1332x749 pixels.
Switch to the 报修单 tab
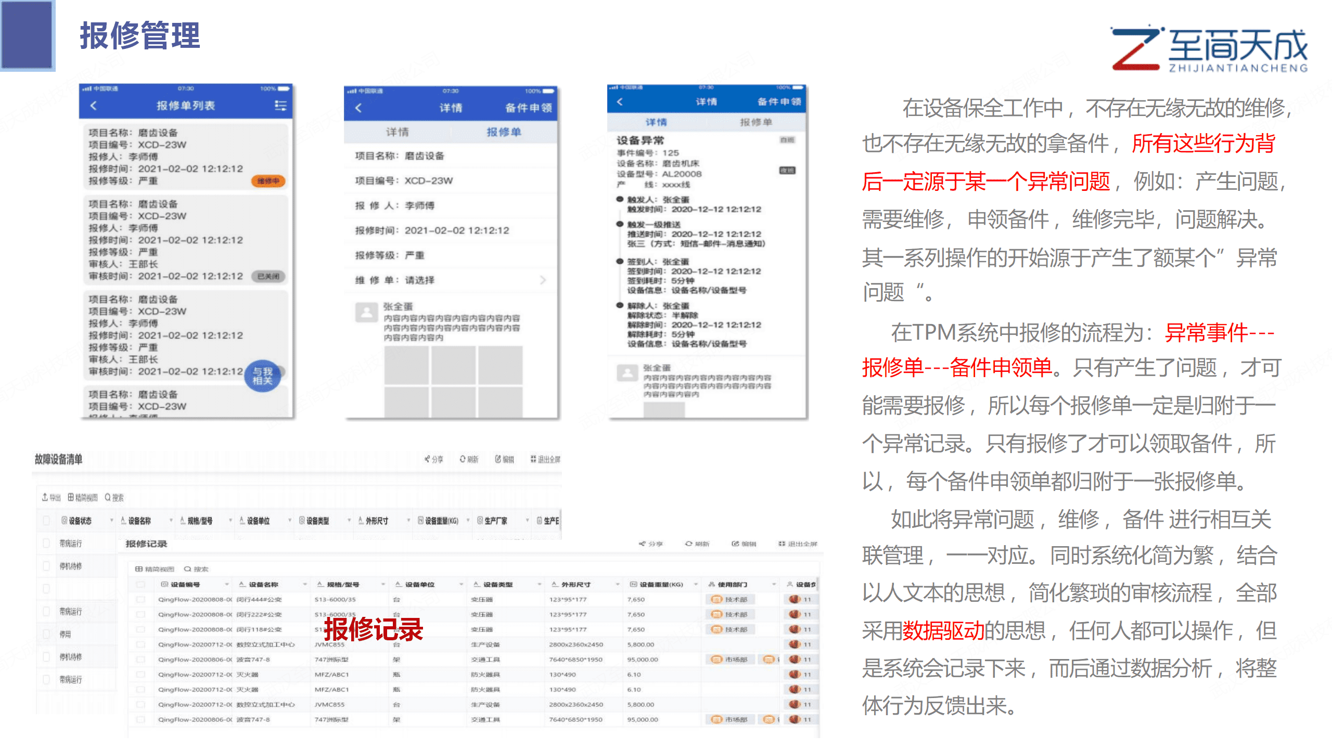coord(503,132)
